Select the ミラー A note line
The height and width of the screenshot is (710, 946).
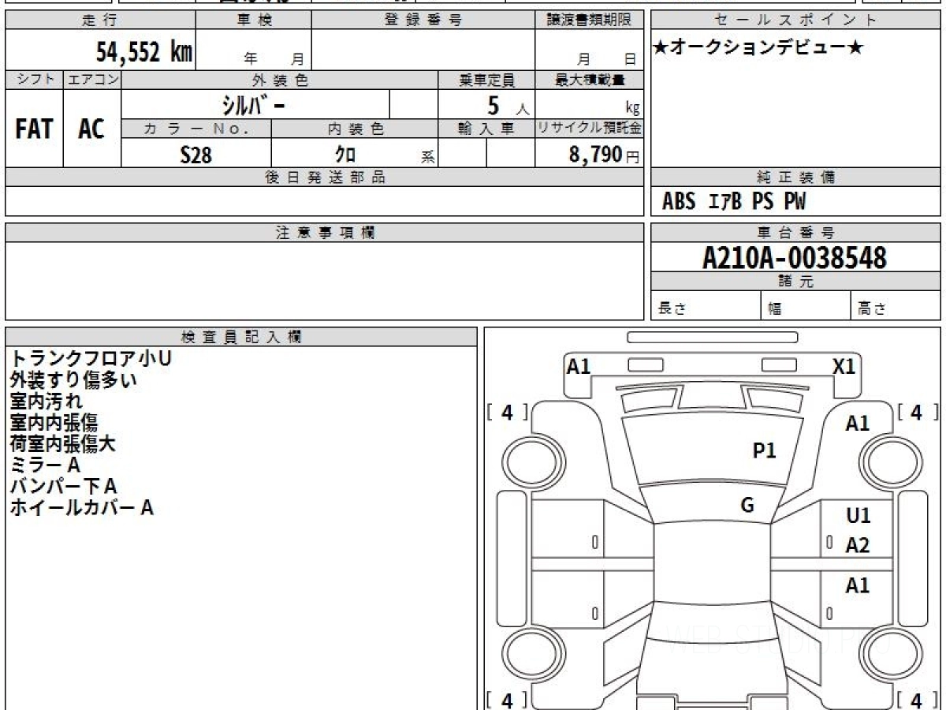45,465
